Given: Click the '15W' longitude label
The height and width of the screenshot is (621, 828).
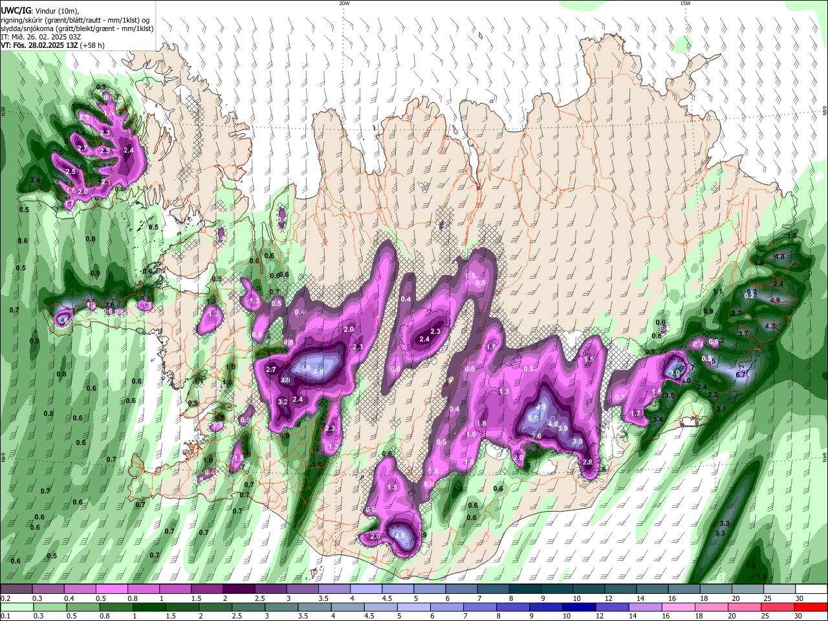Looking at the screenshot, I should [x=685, y=3].
